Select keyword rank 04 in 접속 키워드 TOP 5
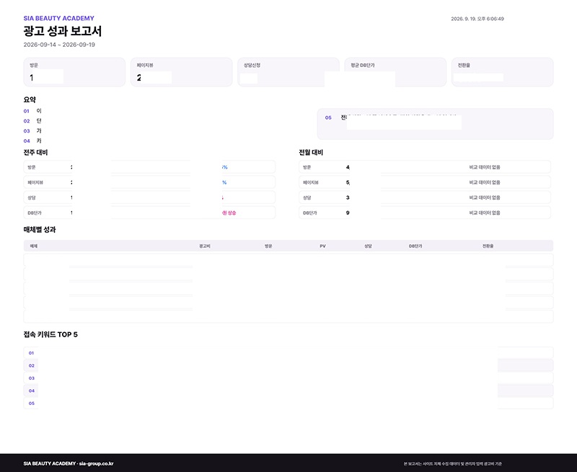The width and height of the screenshot is (577, 472). pyautogui.click(x=31, y=391)
